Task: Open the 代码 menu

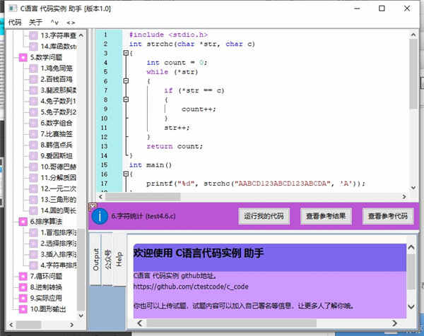Action: [15, 22]
